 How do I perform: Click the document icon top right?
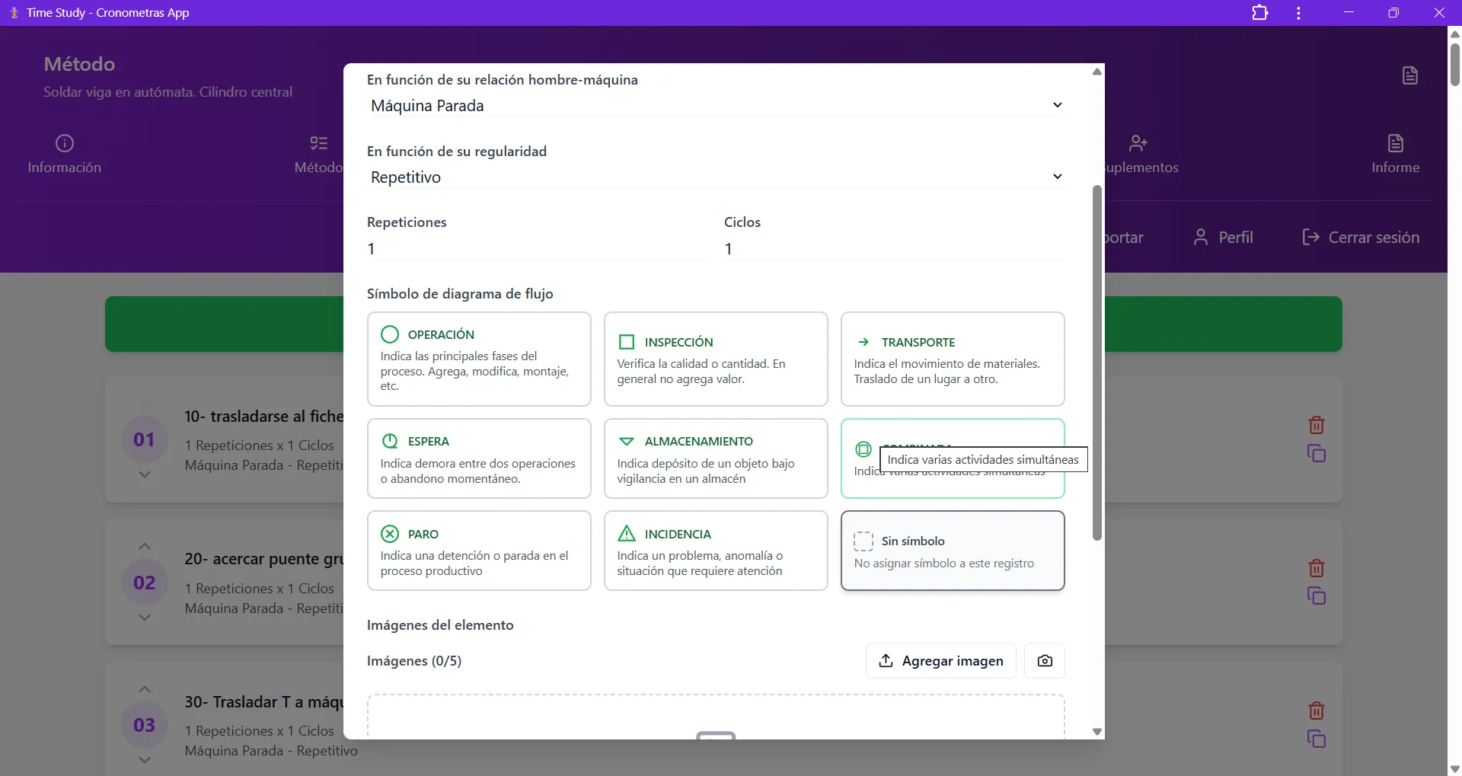tap(1409, 75)
